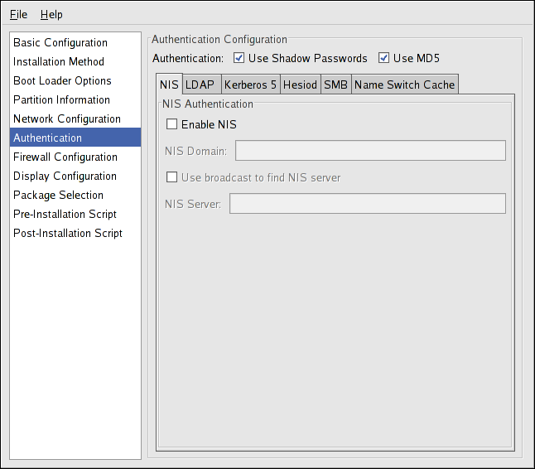Select Basic Configuration in sidebar
Image resolution: width=535 pixels, height=469 pixels.
coord(60,42)
